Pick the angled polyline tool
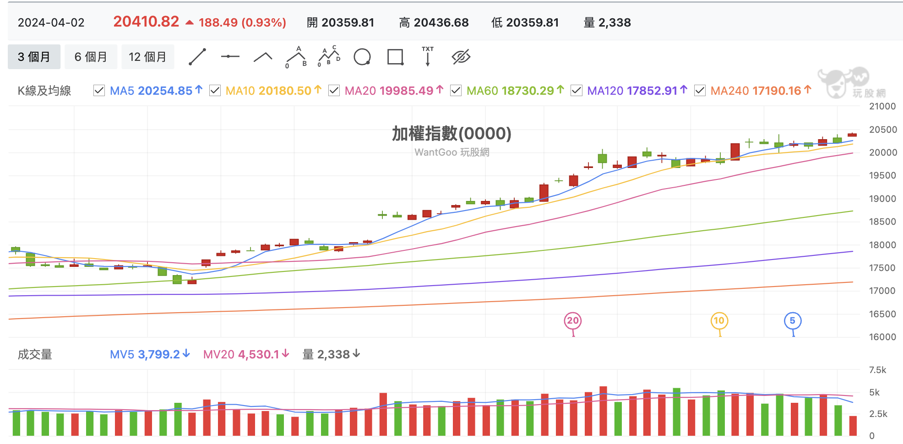This screenshot has height=444, width=903. [x=263, y=57]
